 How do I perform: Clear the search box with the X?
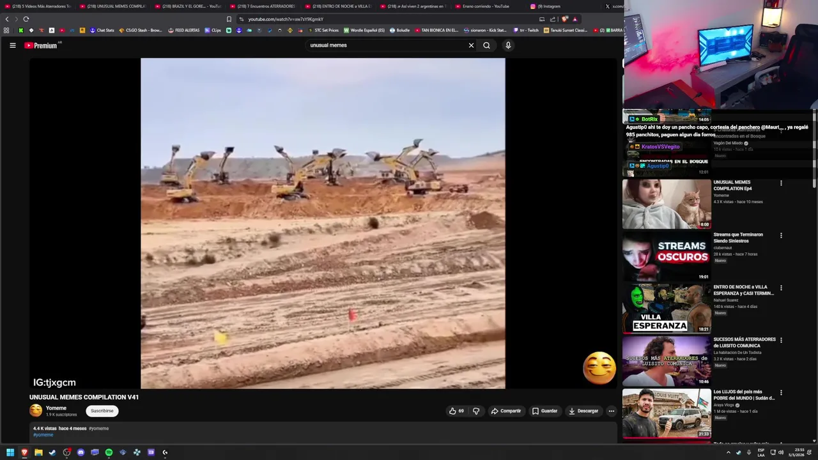[x=471, y=45]
